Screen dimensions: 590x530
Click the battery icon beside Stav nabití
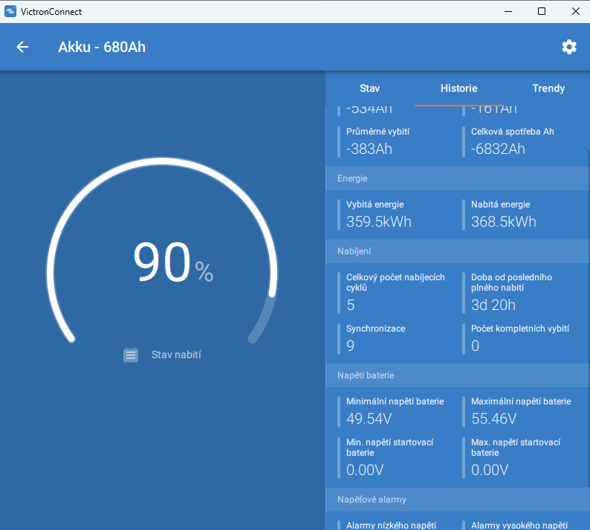(131, 355)
